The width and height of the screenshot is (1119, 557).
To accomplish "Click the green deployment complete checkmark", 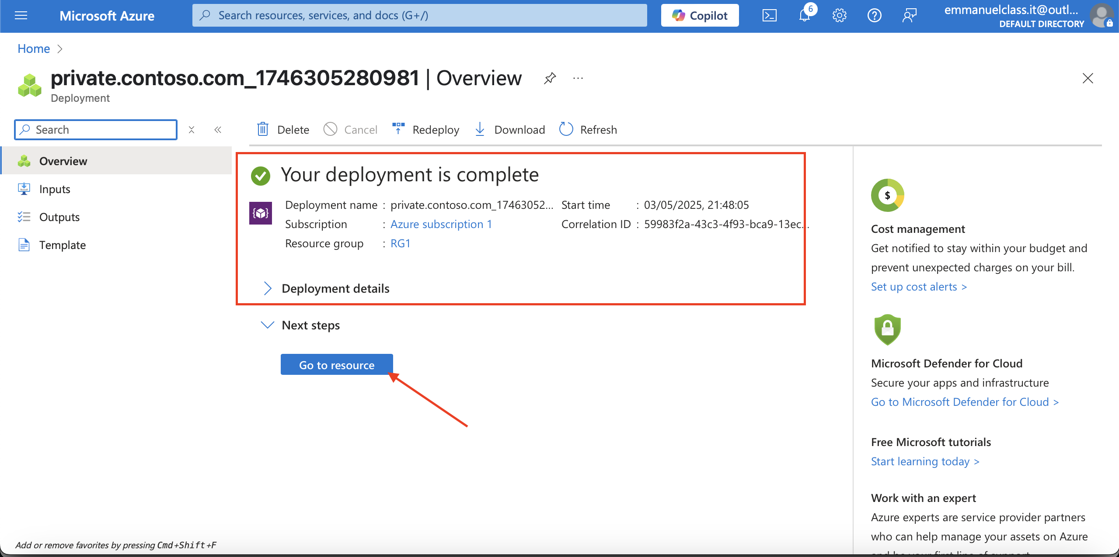I will (x=261, y=176).
